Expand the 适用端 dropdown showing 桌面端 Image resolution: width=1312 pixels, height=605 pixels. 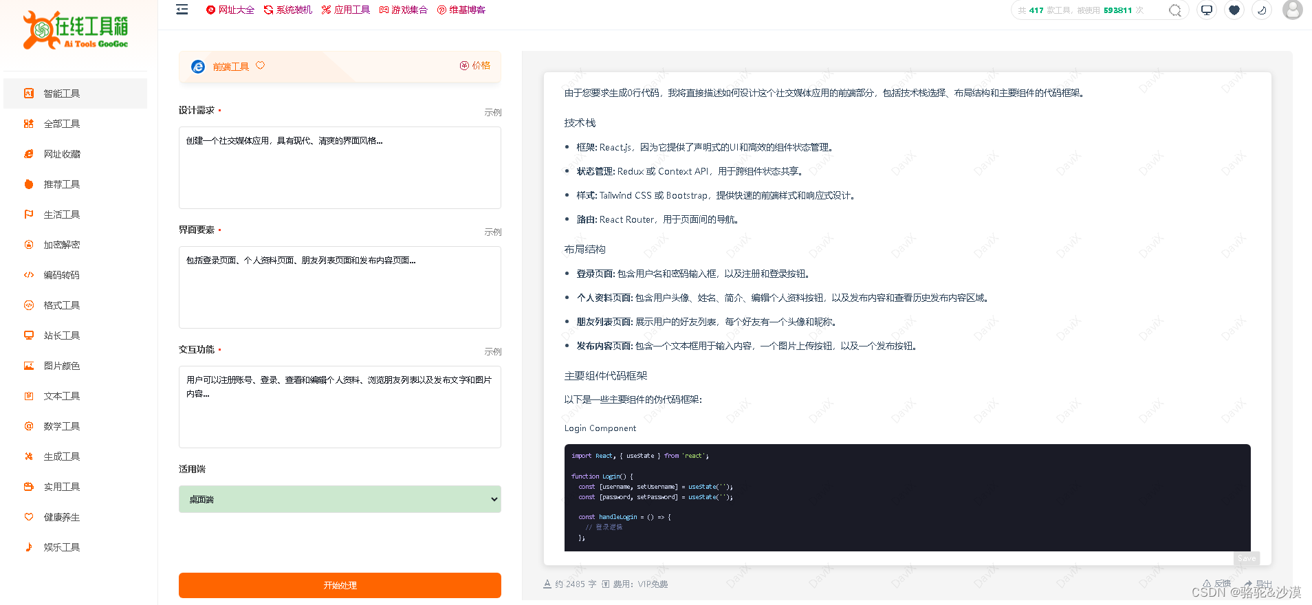[x=340, y=499]
